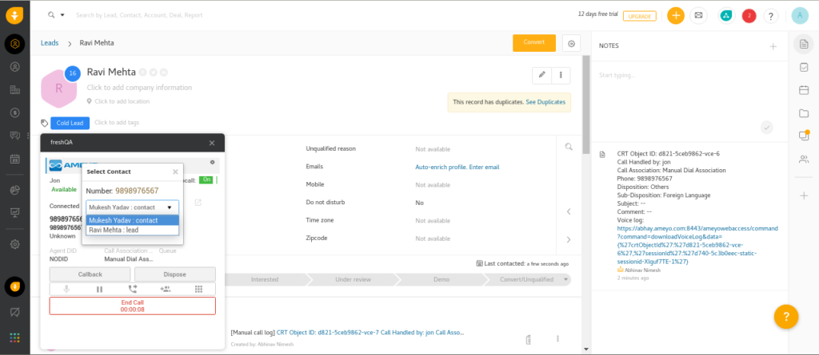Select the Interested stage
The image size is (819, 355).
click(x=264, y=279)
